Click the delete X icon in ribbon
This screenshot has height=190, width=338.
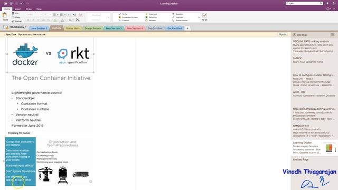tap(78, 20)
